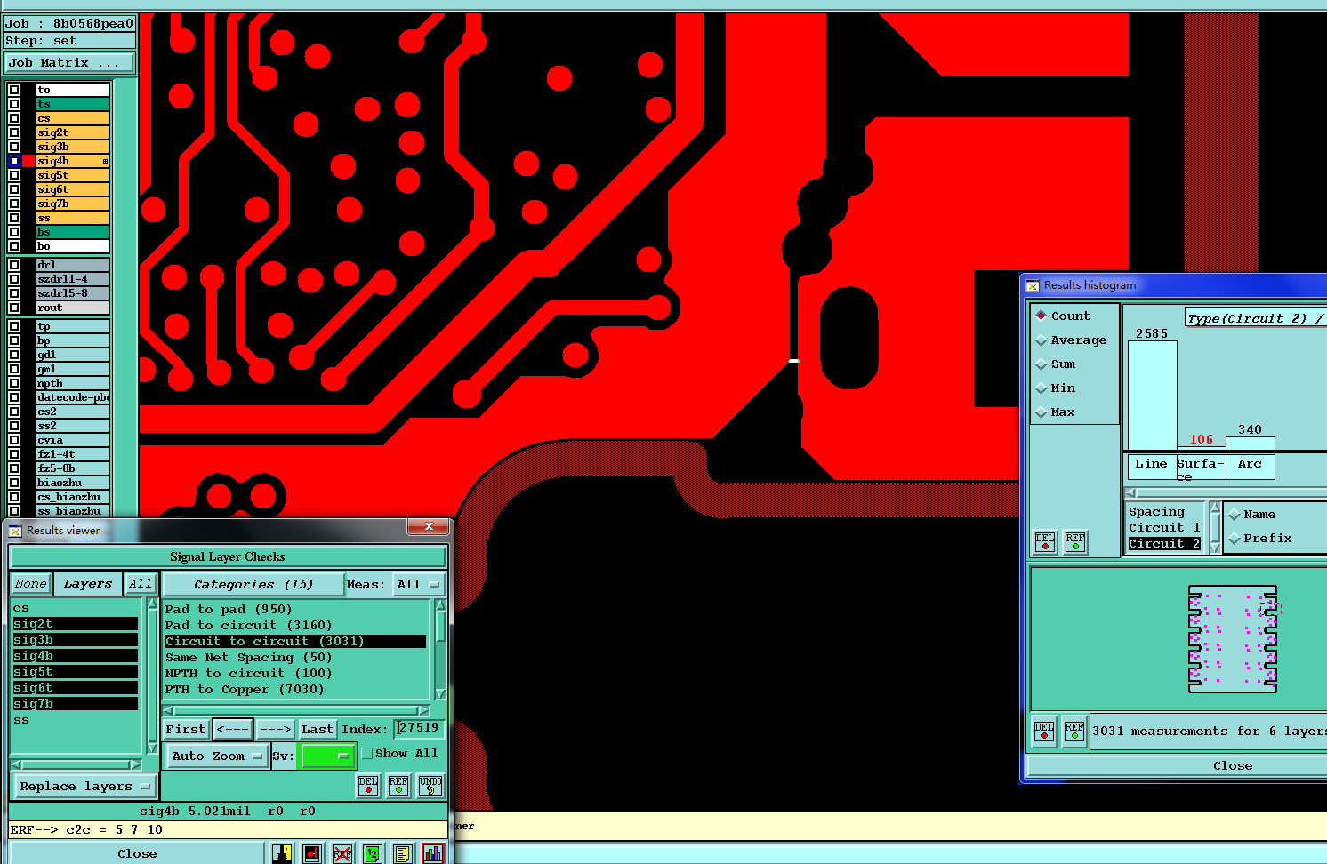Click upper REF icon in histogram window
Screen dimensions: 1327x864
coord(1075,541)
